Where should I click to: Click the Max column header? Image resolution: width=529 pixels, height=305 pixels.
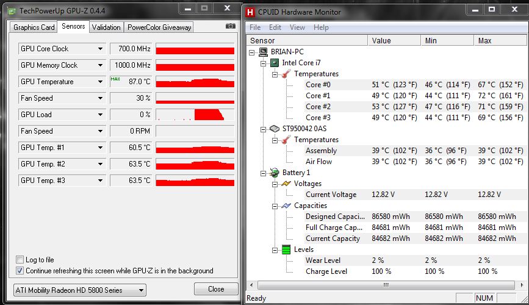(500, 40)
